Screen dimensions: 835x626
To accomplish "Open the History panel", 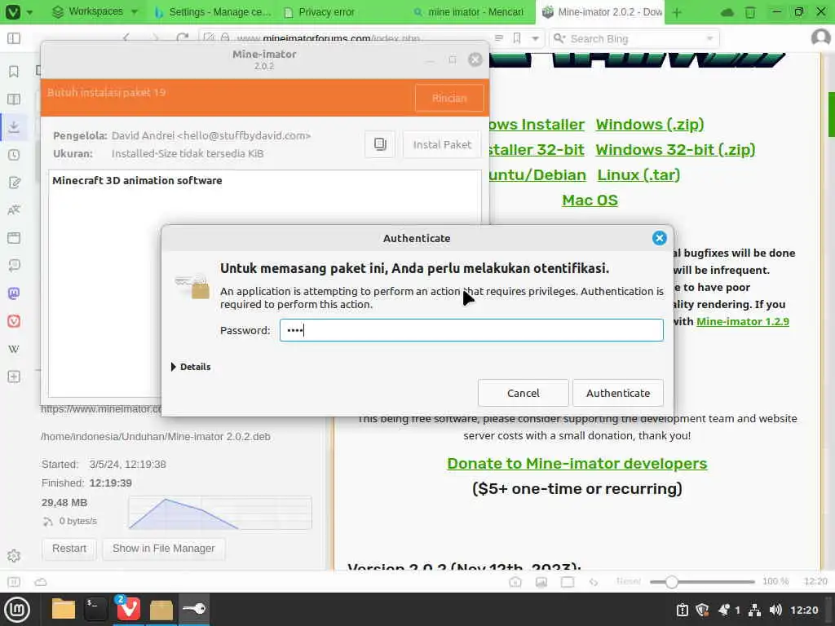I will (14, 155).
